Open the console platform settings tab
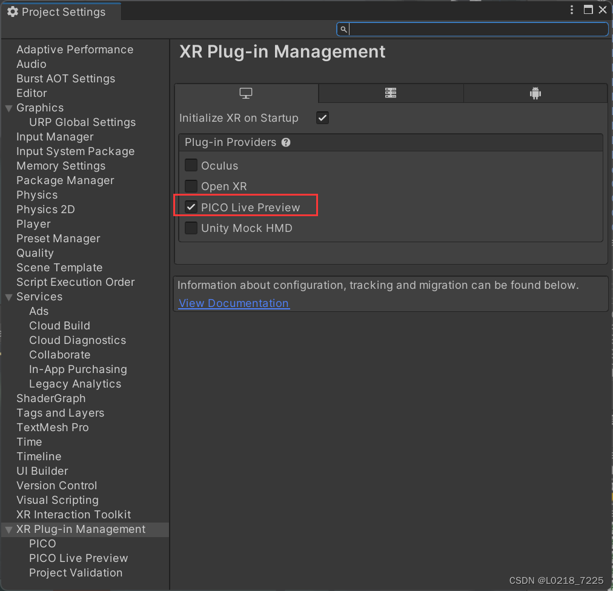The height and width of the screenshot is (591, 613). click(390, 93)
